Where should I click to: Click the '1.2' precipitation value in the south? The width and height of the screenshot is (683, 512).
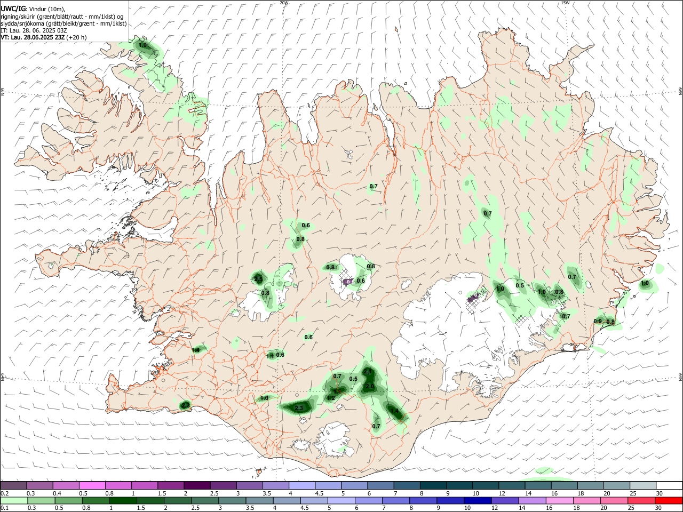[331, 398]
